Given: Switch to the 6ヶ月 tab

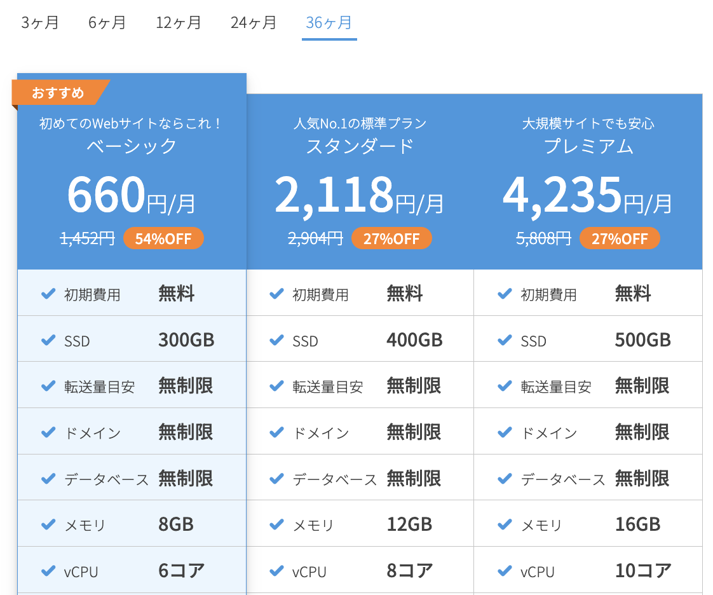Looking at the screenshot, I should point(107,22).
